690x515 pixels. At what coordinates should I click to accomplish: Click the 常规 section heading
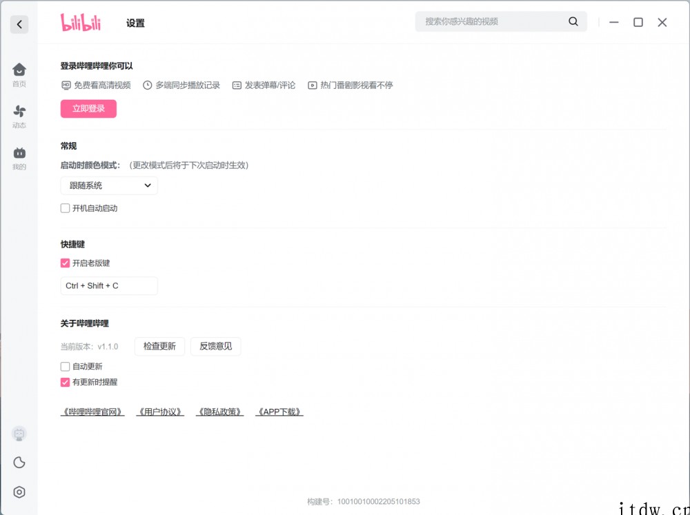point(68,146)
